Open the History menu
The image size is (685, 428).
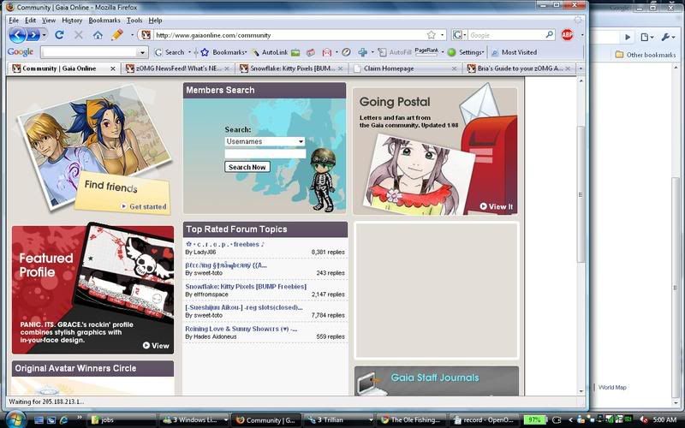pyautogui.click(x=72, y=20)
